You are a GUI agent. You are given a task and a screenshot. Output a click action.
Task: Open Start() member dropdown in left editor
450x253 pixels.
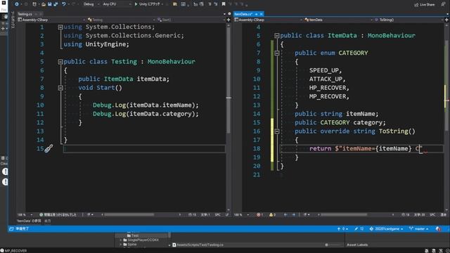(x=191, y=20)
